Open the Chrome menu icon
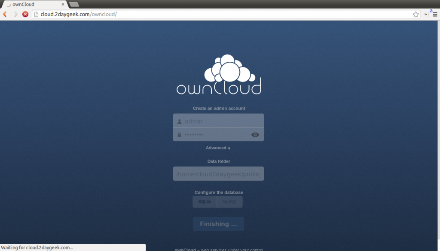This screenshot has width=440, height=251. (435, 14)
